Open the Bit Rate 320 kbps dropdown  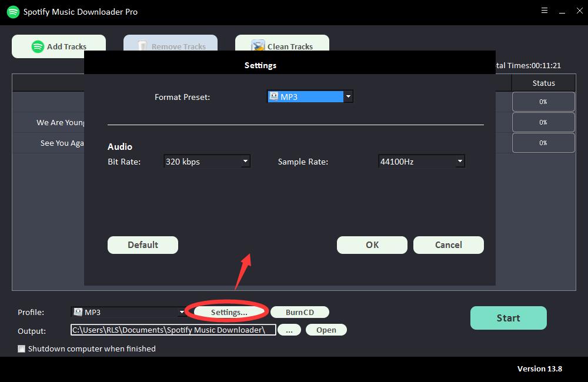(245, 161)
